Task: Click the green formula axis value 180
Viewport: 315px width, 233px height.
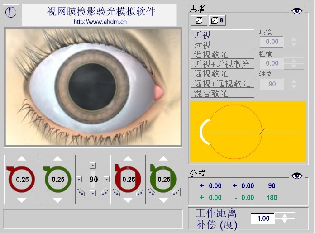Action: pos(272,198)
